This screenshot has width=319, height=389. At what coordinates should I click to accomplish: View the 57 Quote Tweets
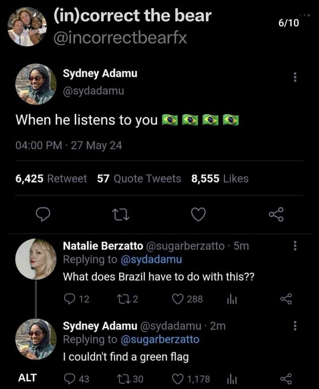pyautogui.click(x=139, y=179)
